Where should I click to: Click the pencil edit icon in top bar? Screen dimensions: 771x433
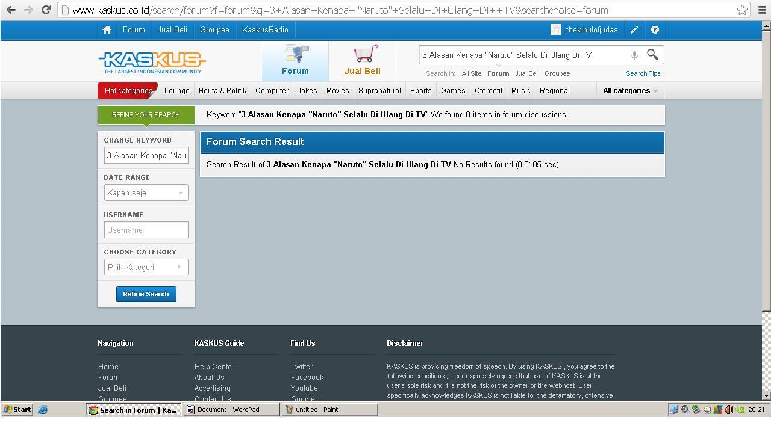pyautogui.click(x=634, y=30)
